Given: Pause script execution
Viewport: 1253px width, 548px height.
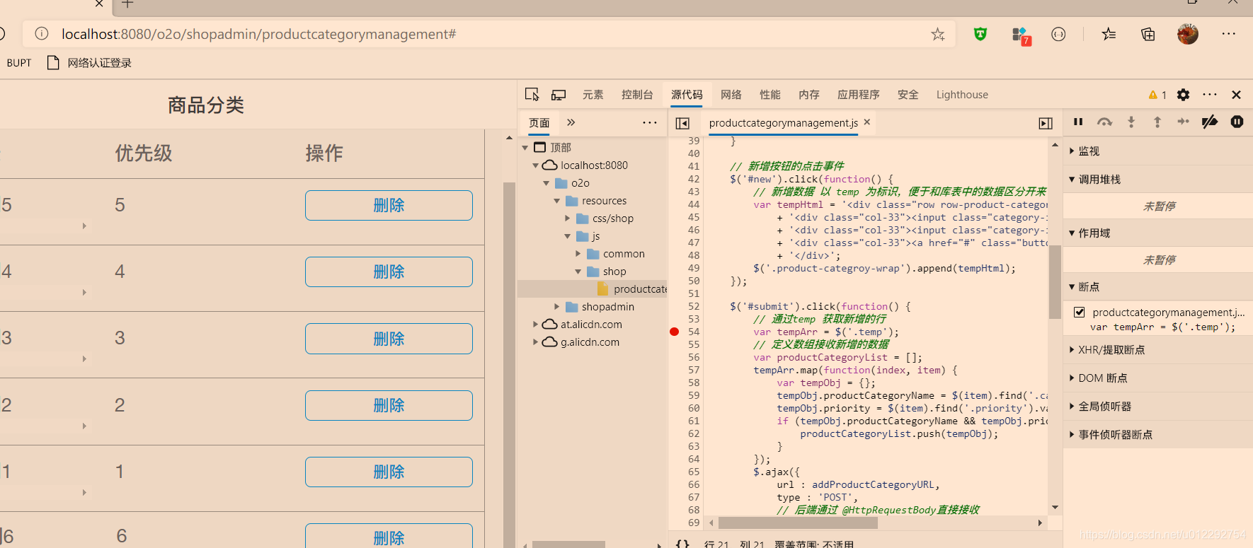Looking at the screenshot, I should click(x=1078, y=122).
